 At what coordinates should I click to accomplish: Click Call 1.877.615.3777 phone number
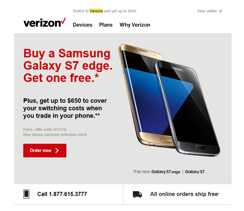pyautogui.click(x=62, y=194)
